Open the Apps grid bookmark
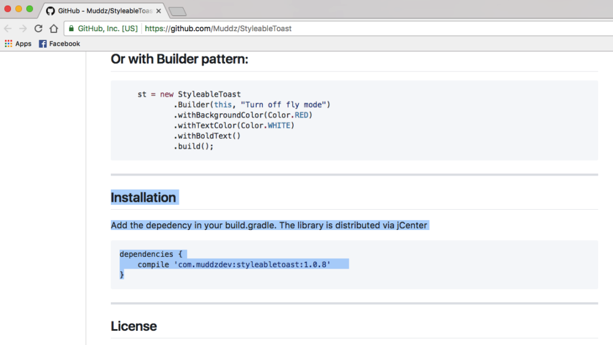This screenshot has width=613, height=345. pos(18,44)
